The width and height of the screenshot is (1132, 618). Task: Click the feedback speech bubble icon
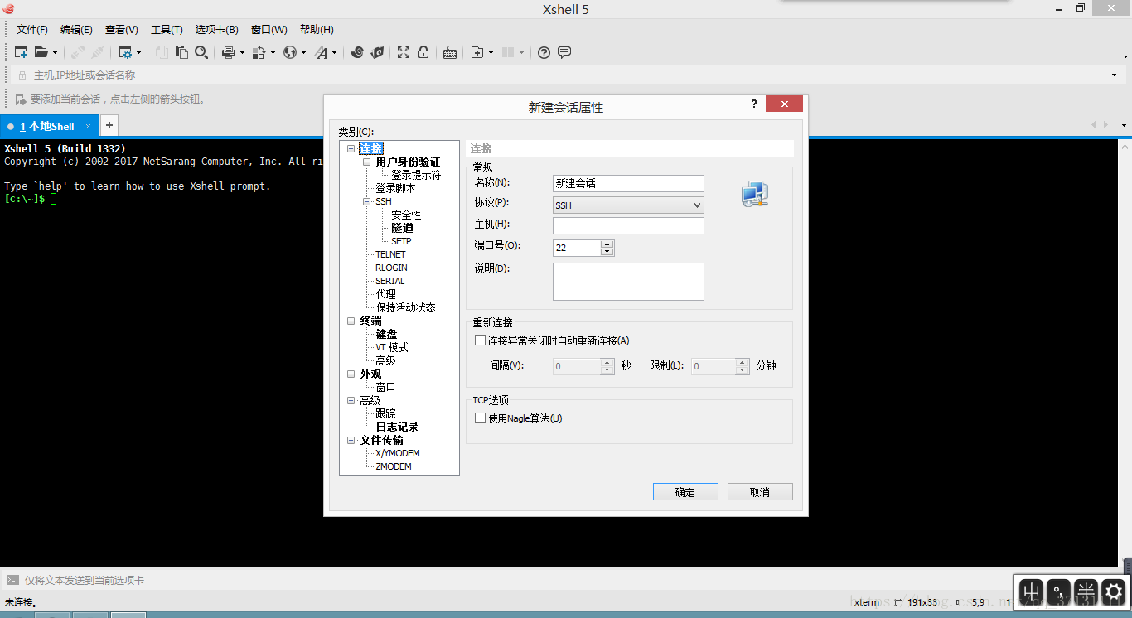[564, 52]
